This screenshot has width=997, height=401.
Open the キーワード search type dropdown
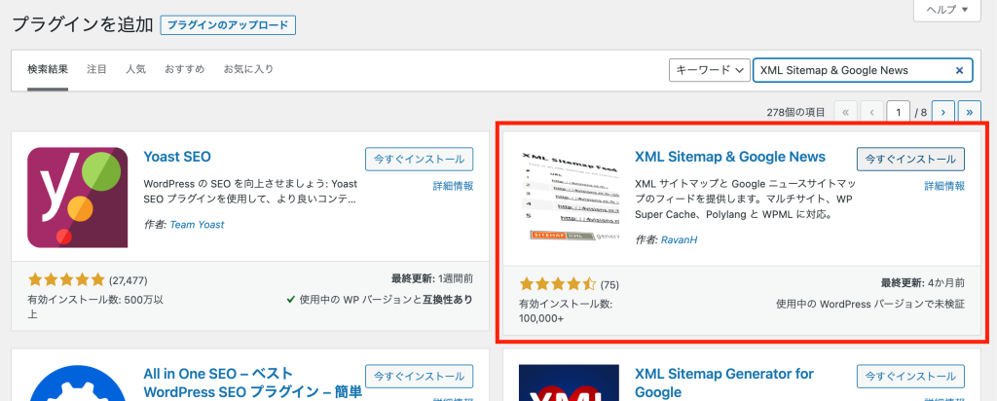tap(709, 70)
